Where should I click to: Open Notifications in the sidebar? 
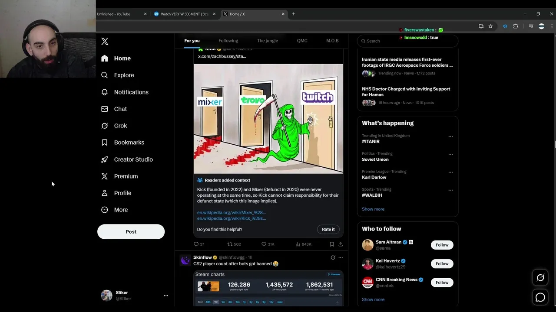pos(125,92)
